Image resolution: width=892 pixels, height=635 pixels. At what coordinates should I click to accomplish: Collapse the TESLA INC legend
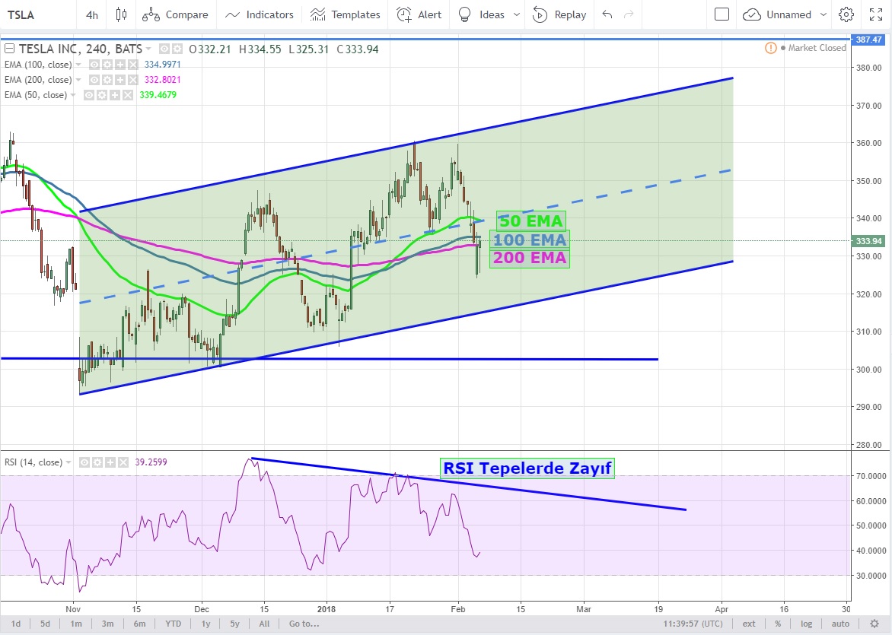(x=9, y=49)
